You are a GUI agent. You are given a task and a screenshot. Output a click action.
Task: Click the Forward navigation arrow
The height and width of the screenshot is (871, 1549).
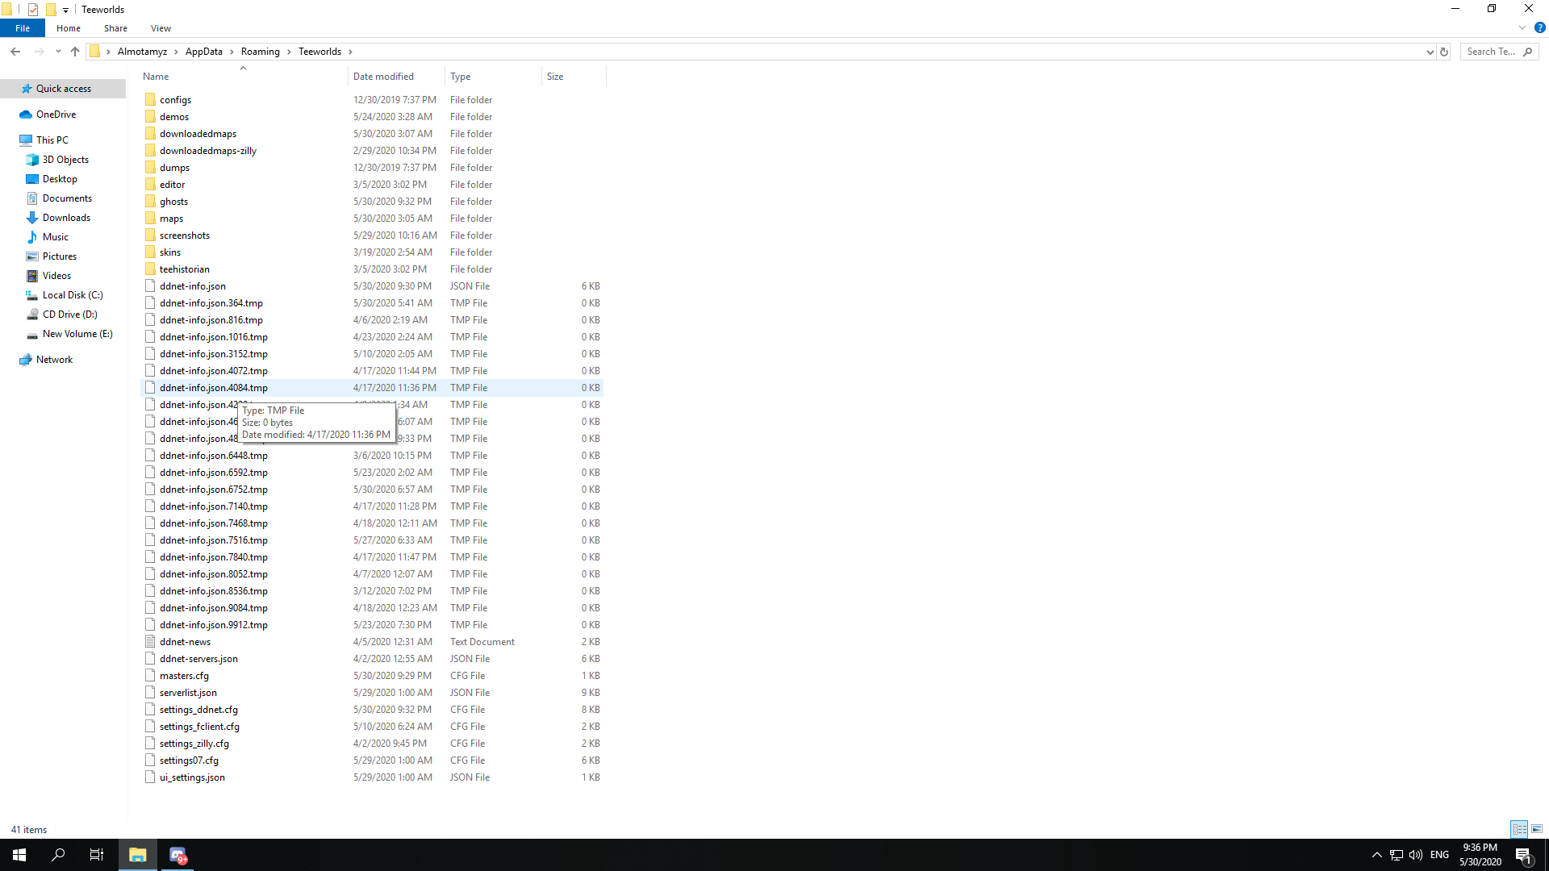pyautogui.click(x=39, y=52)
